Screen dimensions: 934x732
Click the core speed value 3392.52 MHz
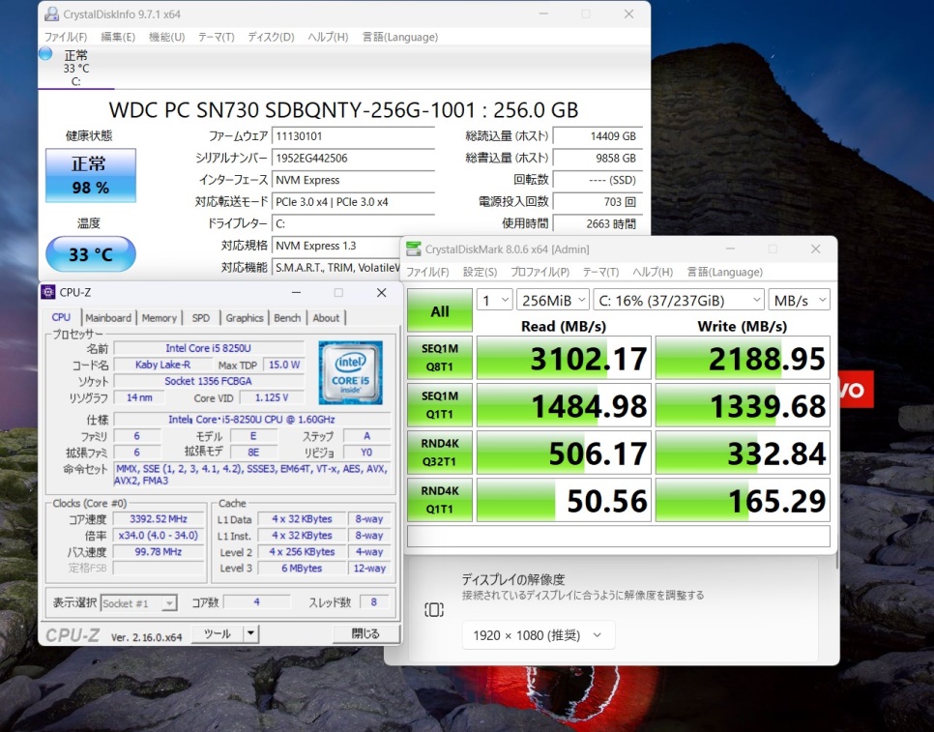158,518
